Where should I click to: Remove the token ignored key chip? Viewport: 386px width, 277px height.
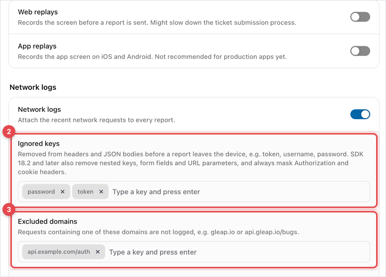101,192
